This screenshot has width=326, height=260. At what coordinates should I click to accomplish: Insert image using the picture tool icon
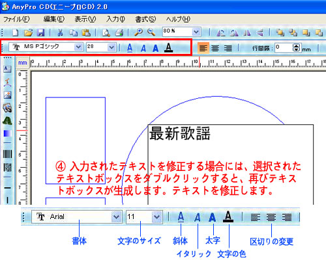tap(7, 95)
